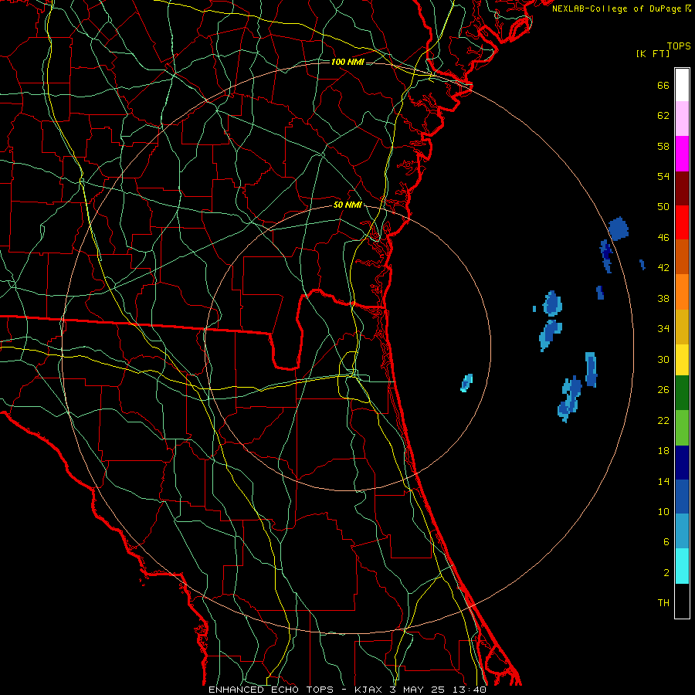This screenshot has width=695, height=695.
Task: Click the bright red 46-50 legend swatch
Action: (682, 222)
